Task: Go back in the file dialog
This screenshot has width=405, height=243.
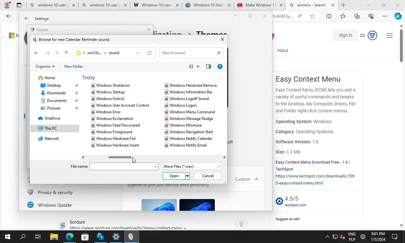Action: [x=36, y=53]
